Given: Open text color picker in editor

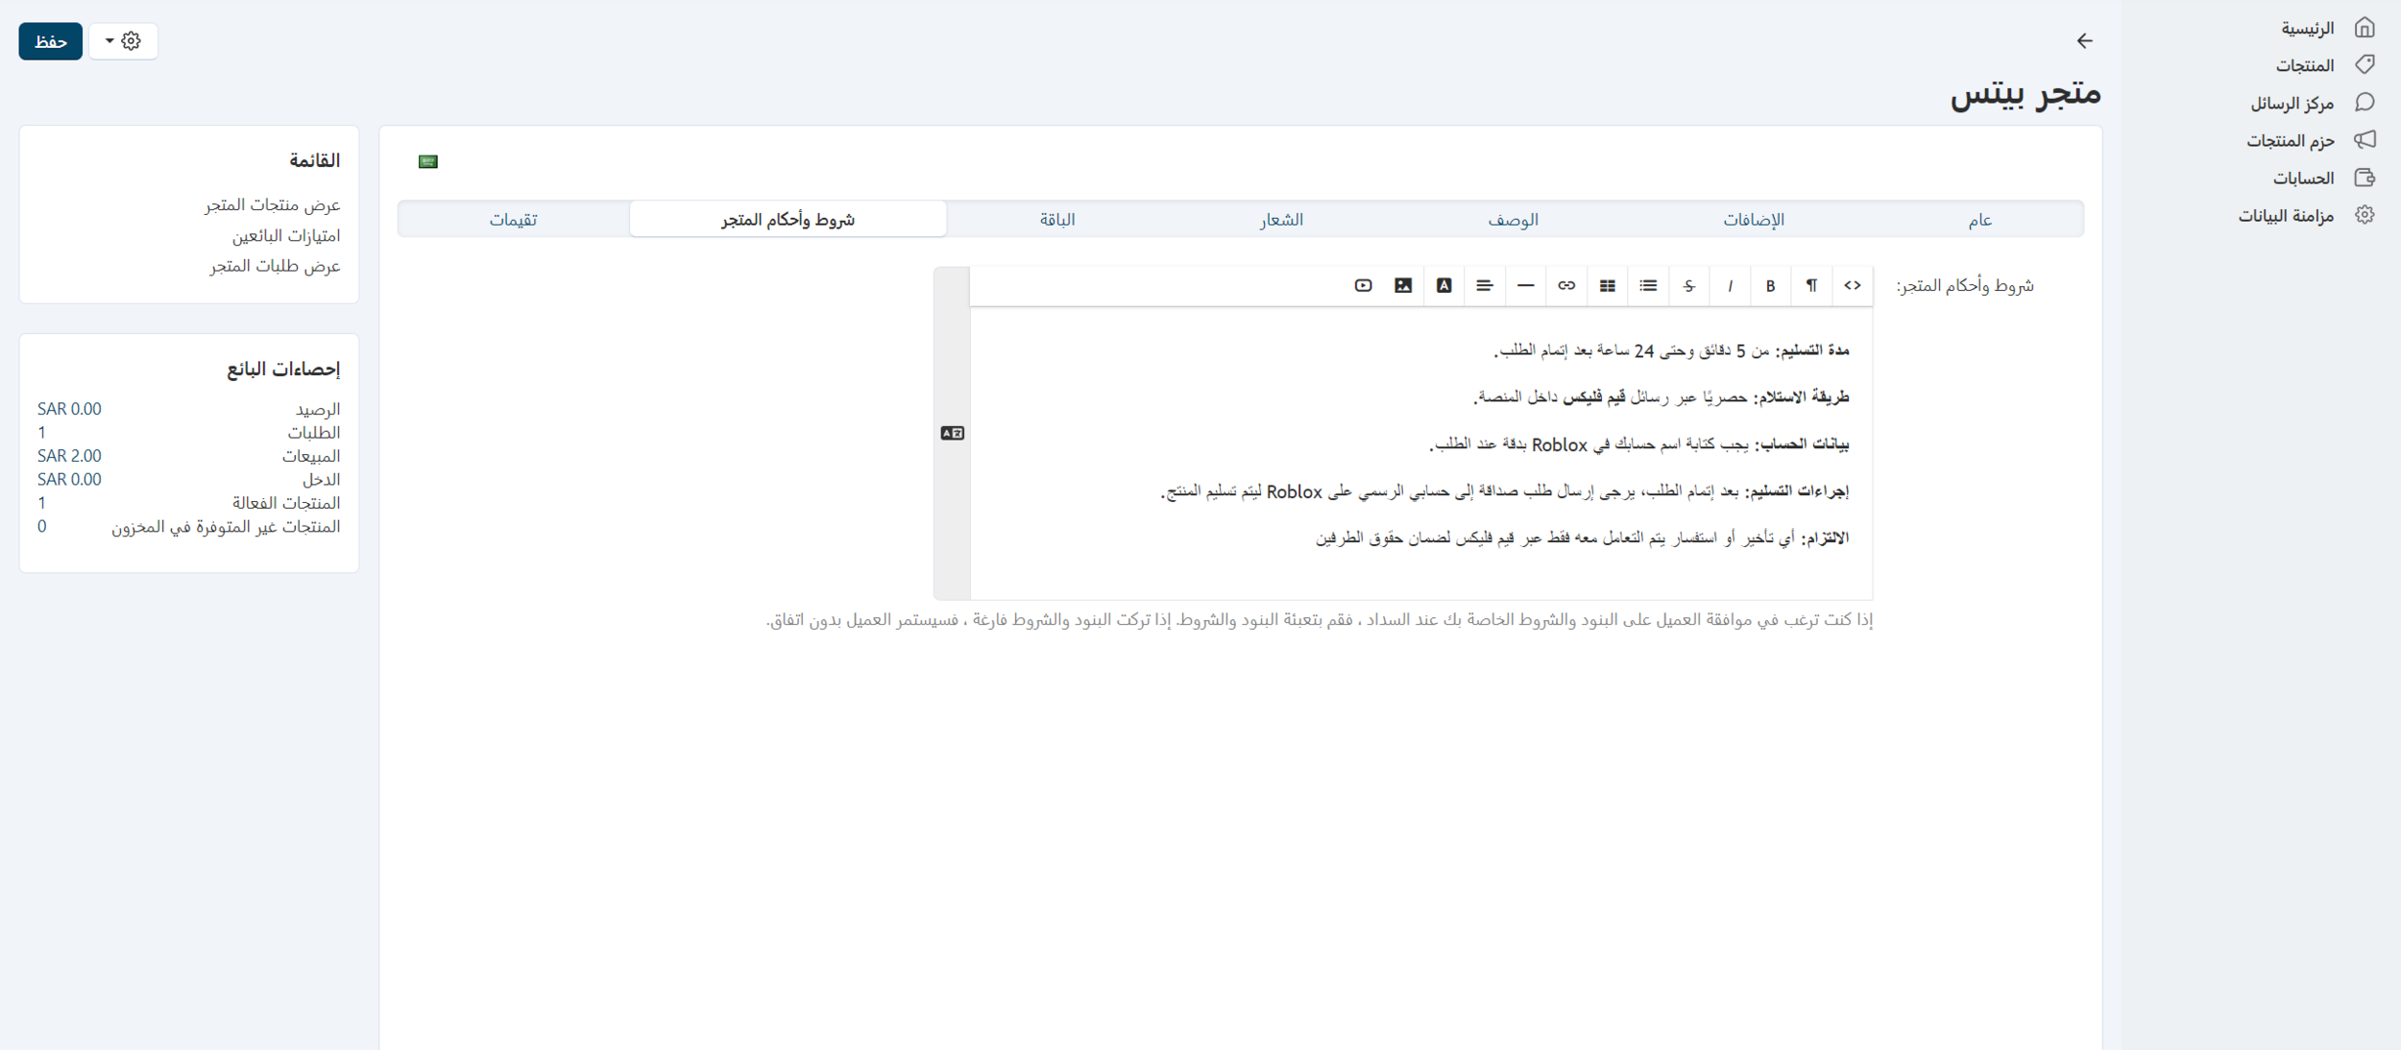Looking at the screenshot, I should pos(1443,285).
